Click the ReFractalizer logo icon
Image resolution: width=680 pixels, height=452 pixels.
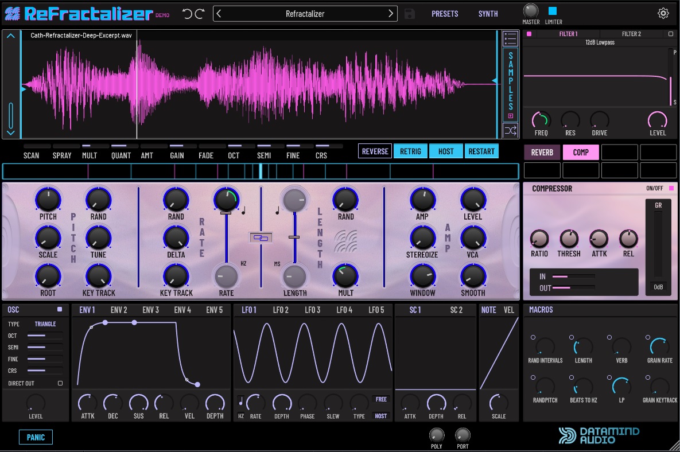[x=12, y=14]
